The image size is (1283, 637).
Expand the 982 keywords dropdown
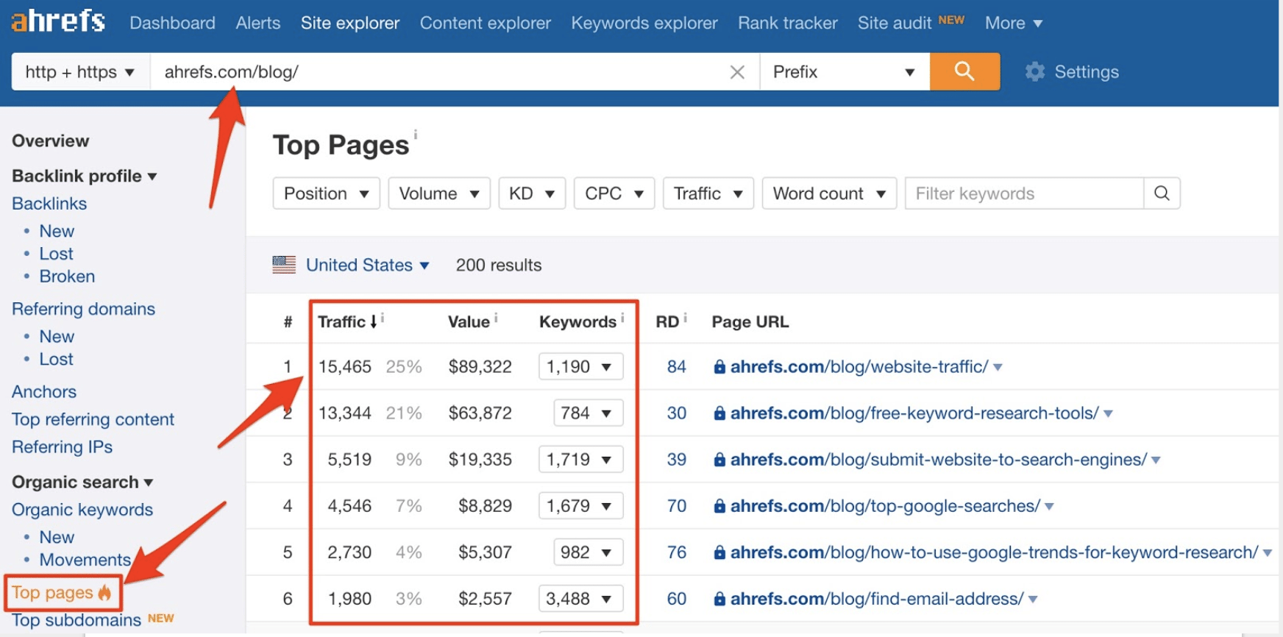[x=588, y=552]
